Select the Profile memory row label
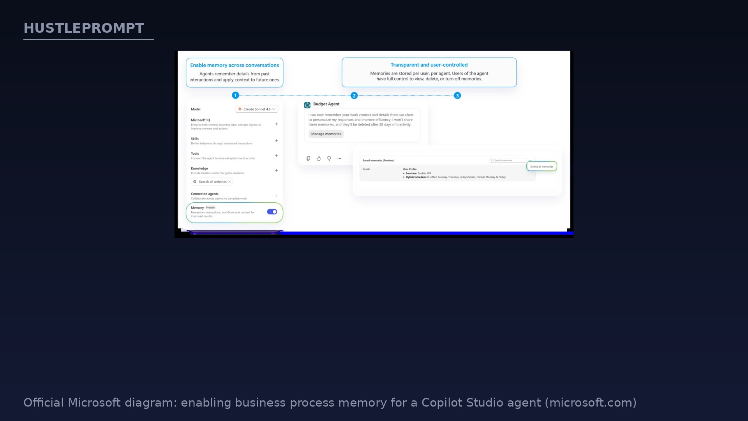The image size is (748, 421). click(x=366, y=169)
